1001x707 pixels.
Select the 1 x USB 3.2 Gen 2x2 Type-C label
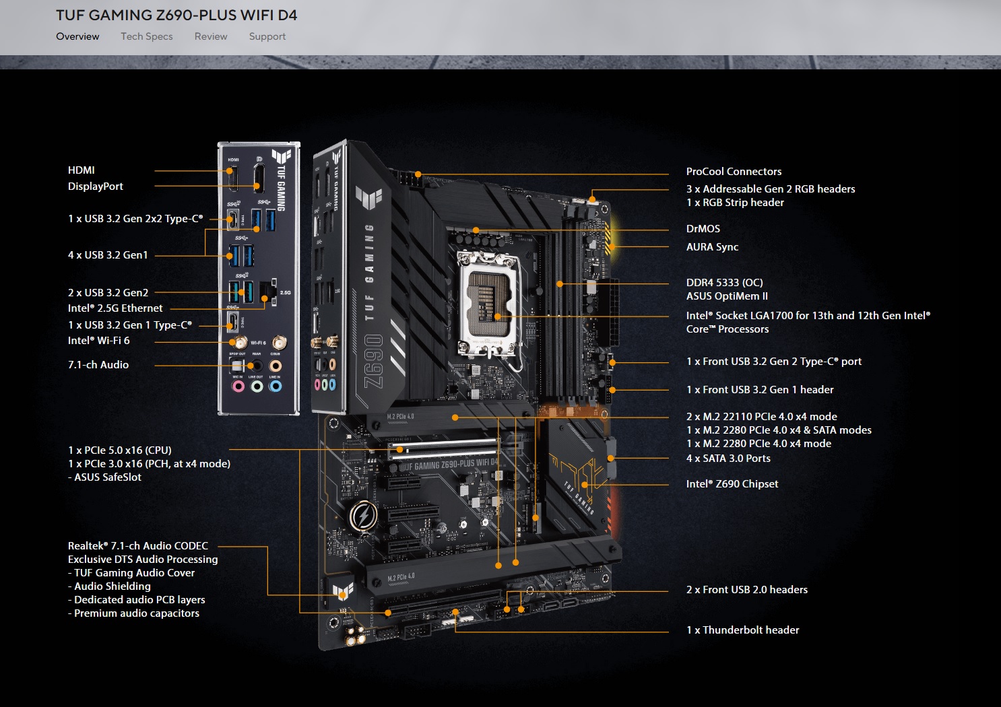coord(135,219)
